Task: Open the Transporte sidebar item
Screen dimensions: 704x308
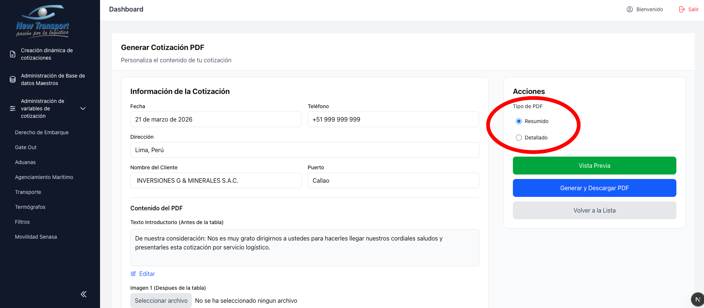Action: [x=28, y=192]
